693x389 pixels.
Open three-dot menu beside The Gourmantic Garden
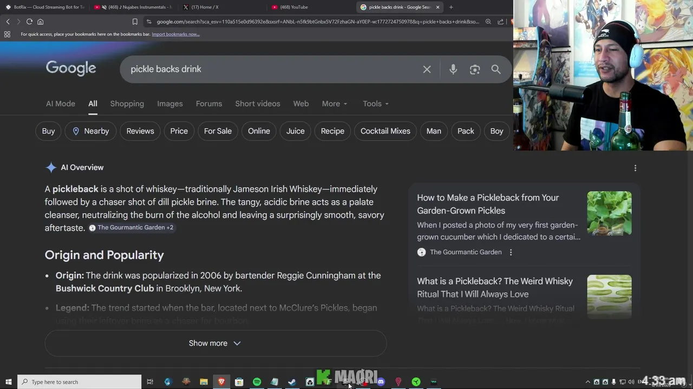[511, 252]
